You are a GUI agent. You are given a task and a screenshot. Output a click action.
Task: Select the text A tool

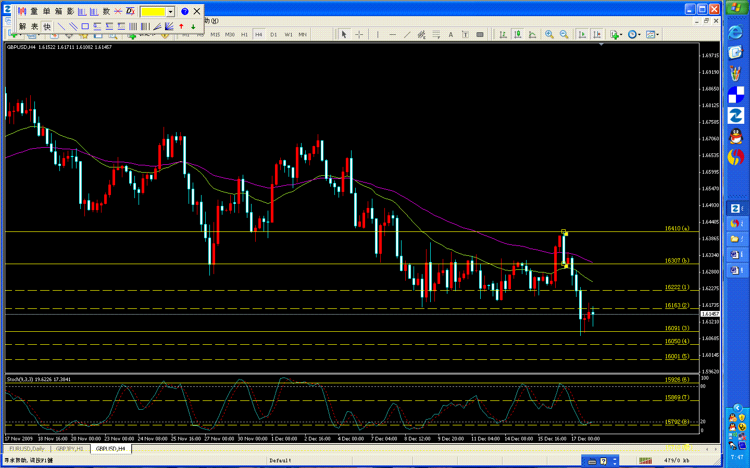tap(451, 34)
